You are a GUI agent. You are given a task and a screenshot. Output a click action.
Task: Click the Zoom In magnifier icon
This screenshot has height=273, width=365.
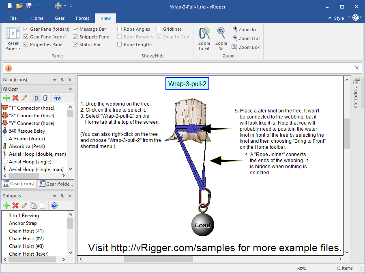pos(235,30)
